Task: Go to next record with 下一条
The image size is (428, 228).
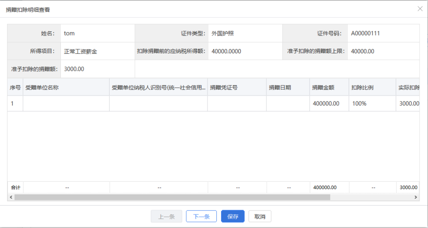Action: [x=201, y=216]
